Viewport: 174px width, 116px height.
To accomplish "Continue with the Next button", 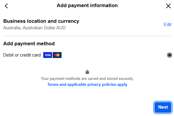I will (x=163, y=107).
